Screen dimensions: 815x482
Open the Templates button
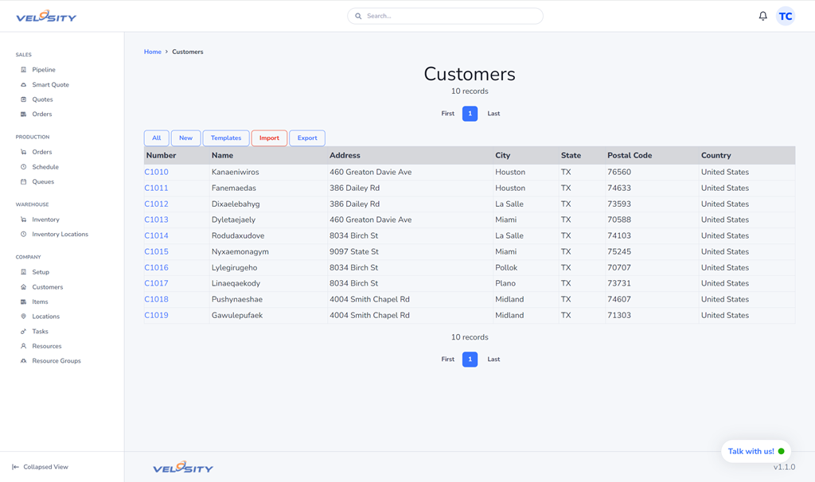click(226, 138)
